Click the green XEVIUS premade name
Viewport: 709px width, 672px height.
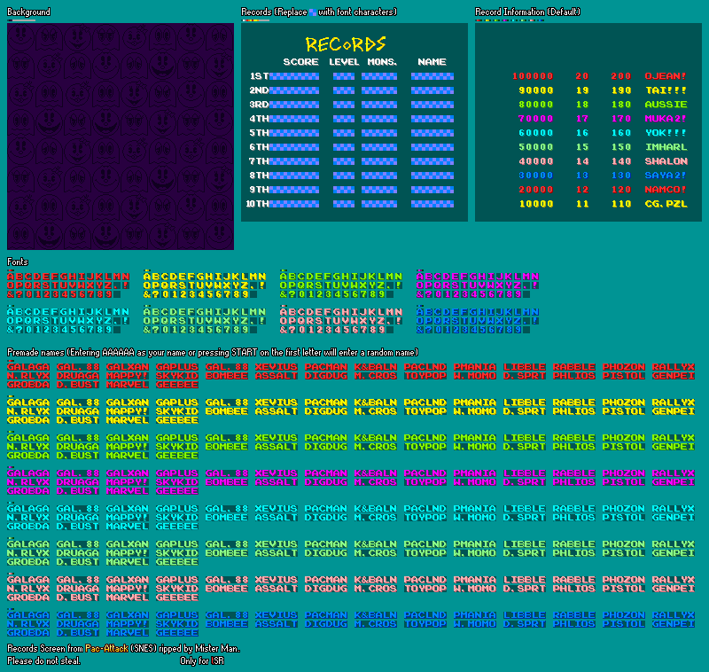(276, 438)
